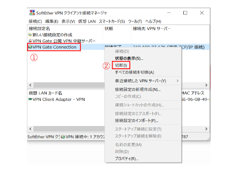Open the 編集(E) menu

point(52,21)
